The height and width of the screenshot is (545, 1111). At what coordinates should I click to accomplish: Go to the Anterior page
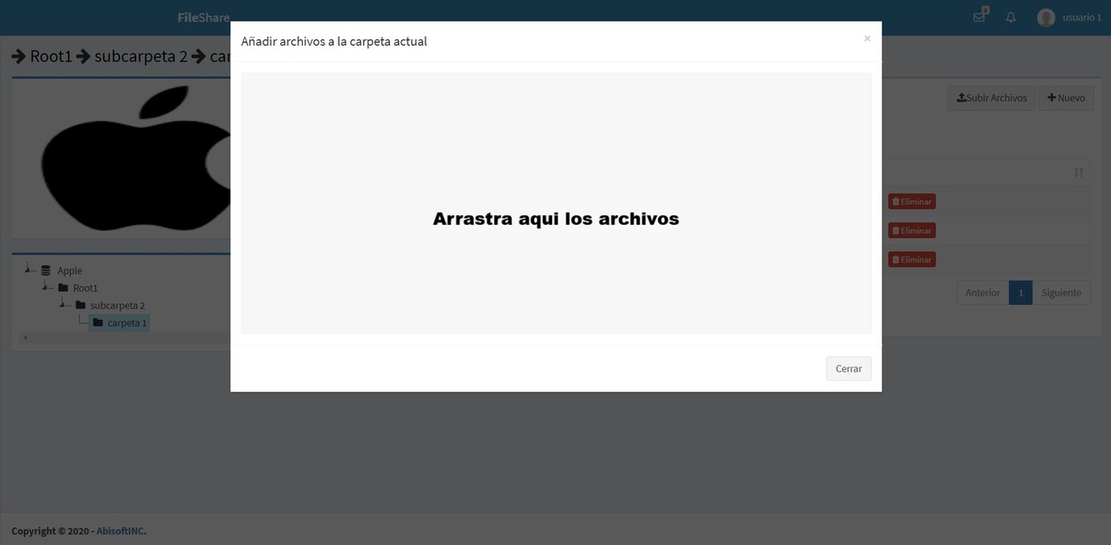(x=983, y=292)
